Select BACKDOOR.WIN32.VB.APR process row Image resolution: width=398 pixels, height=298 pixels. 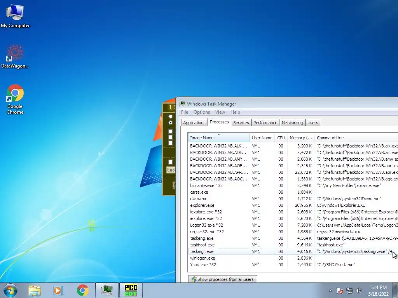pos(293,172)
